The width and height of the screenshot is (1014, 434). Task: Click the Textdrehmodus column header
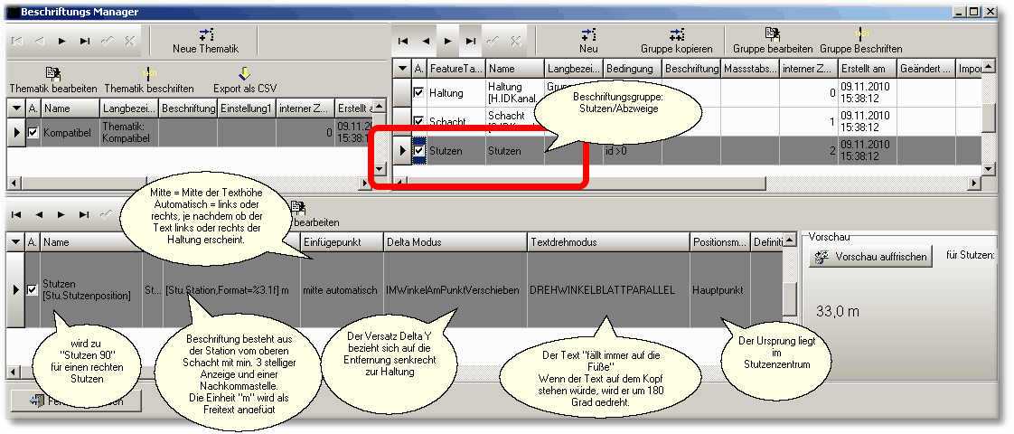(608, 242)
